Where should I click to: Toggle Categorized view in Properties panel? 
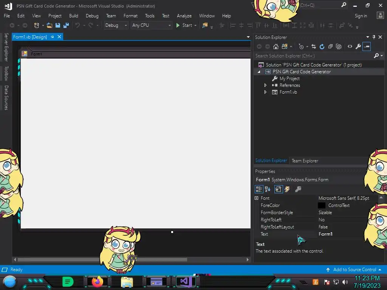(x=259, y=189)
